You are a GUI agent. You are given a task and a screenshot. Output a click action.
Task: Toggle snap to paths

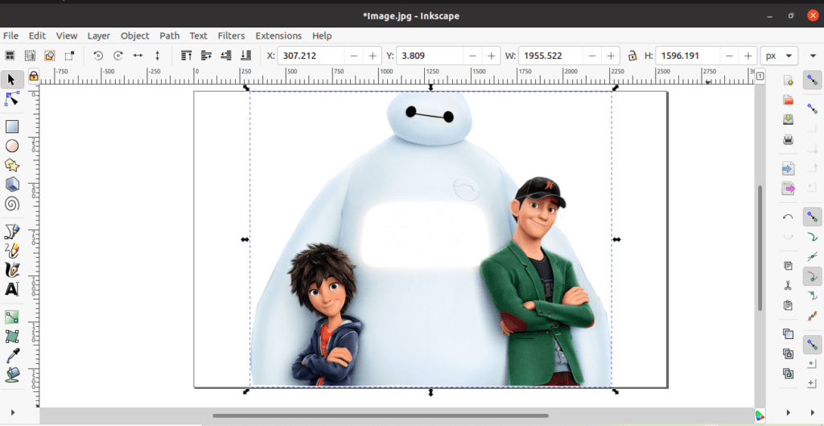point(813,237)
